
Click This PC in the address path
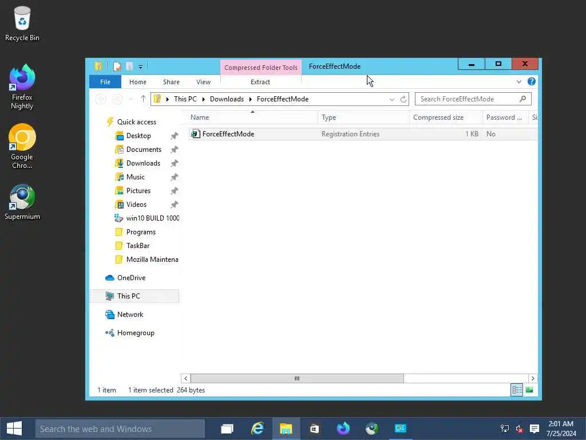click(185, 99)
